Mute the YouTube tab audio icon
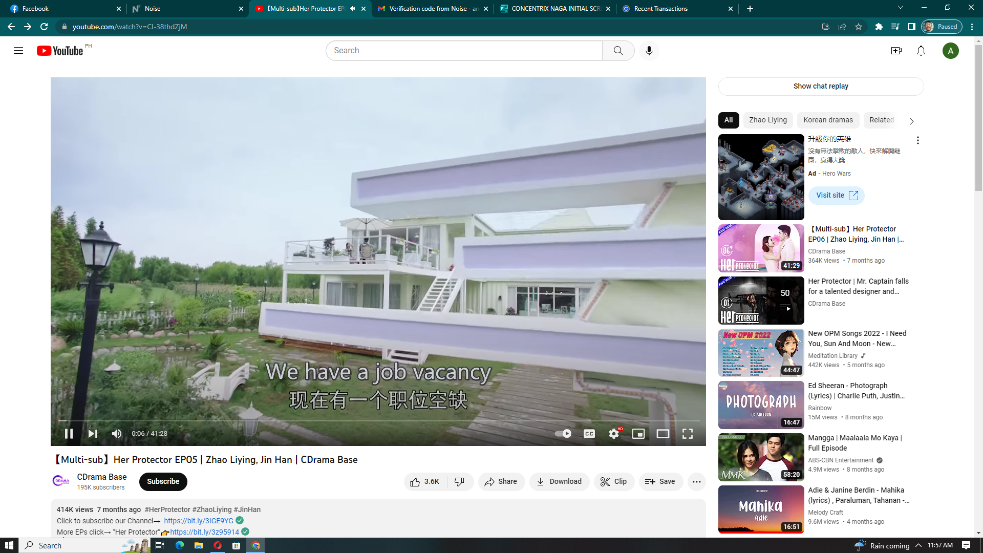983x553 pixels. pos(352,9)
